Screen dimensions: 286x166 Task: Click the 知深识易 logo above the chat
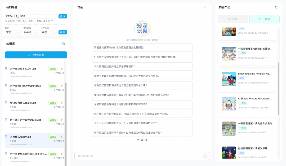pyautogui.click(x=142, y=29)
